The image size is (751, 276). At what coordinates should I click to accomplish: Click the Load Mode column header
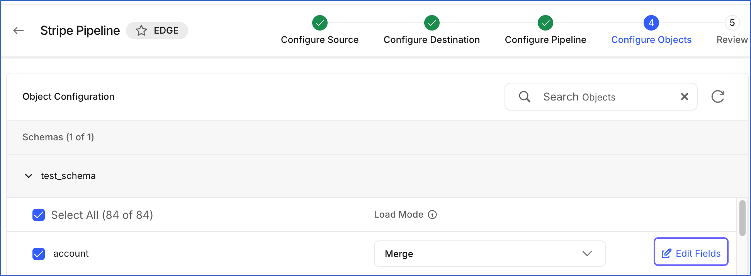(399, 215)
